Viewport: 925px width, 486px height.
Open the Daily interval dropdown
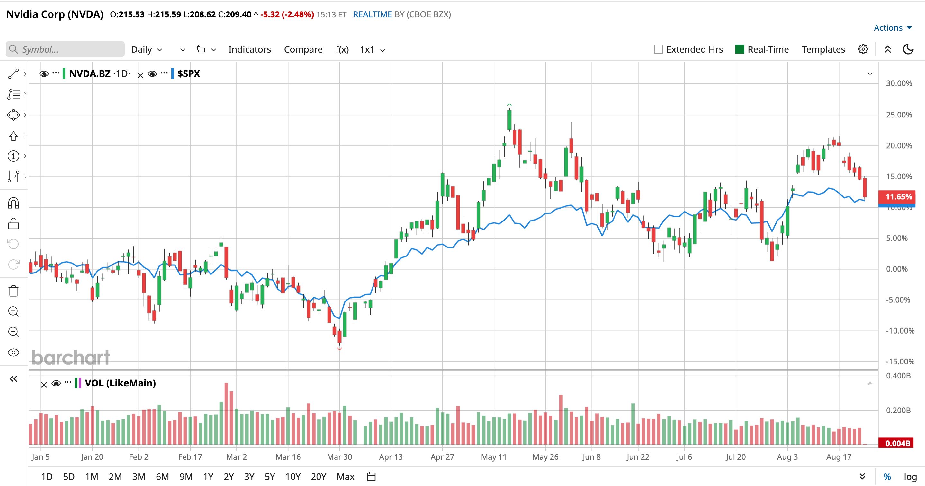click(x=147, y=49)
